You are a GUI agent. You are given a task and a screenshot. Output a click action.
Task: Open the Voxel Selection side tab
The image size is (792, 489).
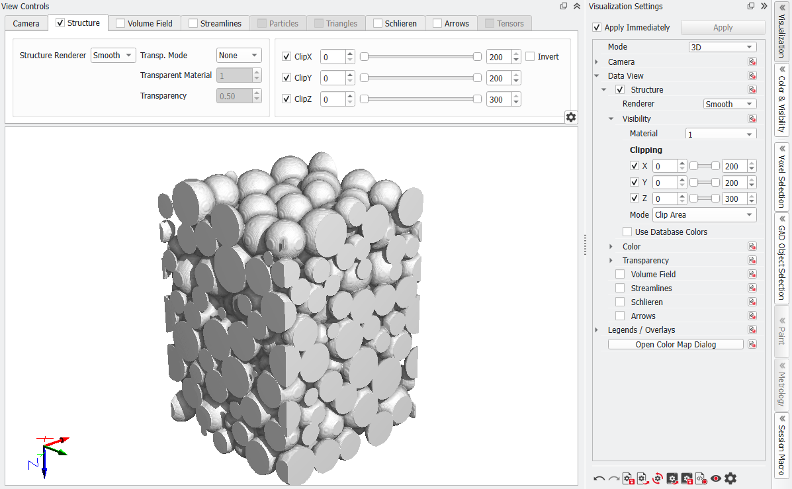781,177
